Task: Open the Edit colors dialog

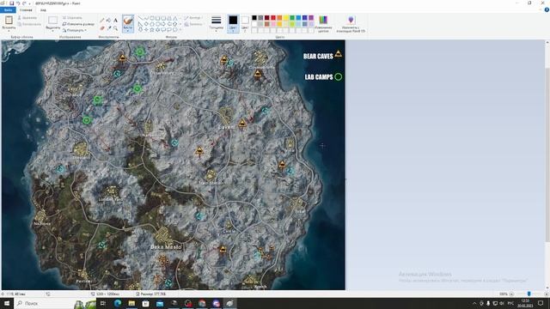Action: tap(323, 24)
